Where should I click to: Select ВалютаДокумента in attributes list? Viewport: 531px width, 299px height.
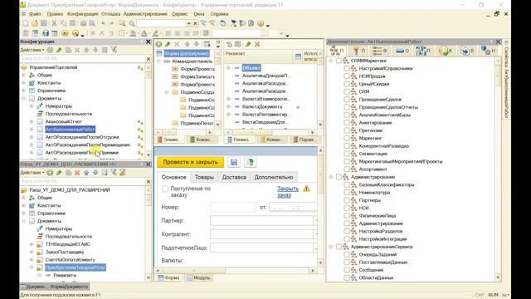[262, 106]
